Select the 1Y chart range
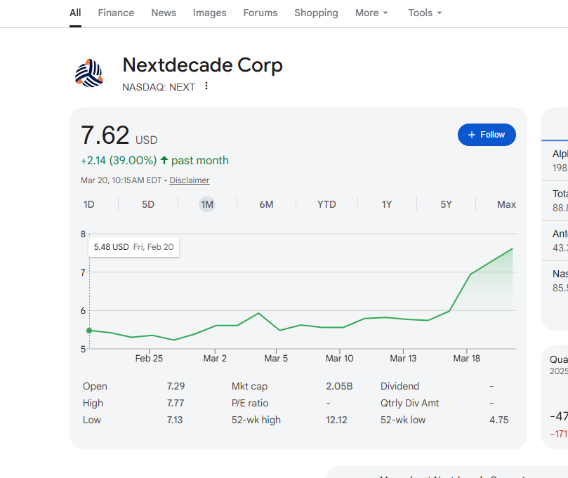568x478 pixels. click(387, 204)
